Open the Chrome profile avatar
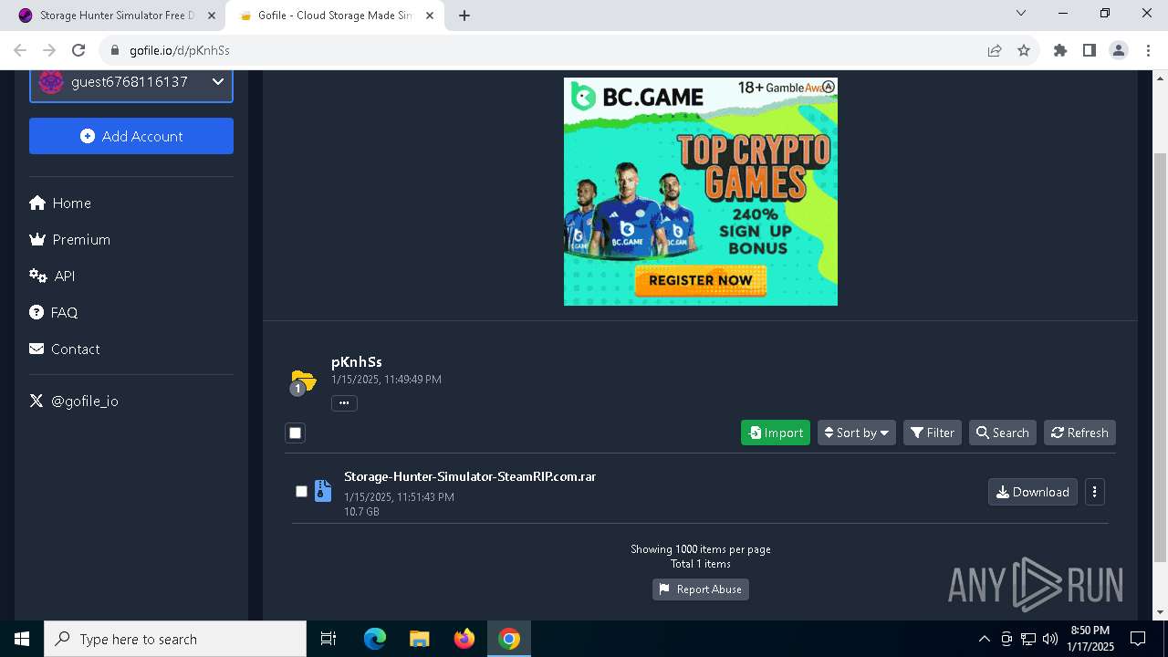1168x657 pixels. pos(1119,51)
